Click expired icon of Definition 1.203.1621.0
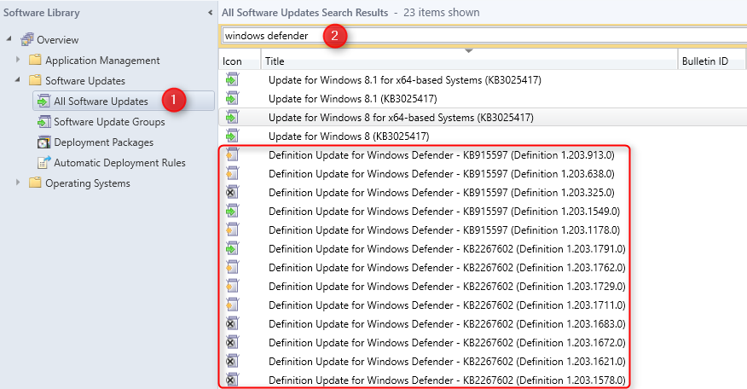Screen dimensions: 747x389 click(232, 361)
